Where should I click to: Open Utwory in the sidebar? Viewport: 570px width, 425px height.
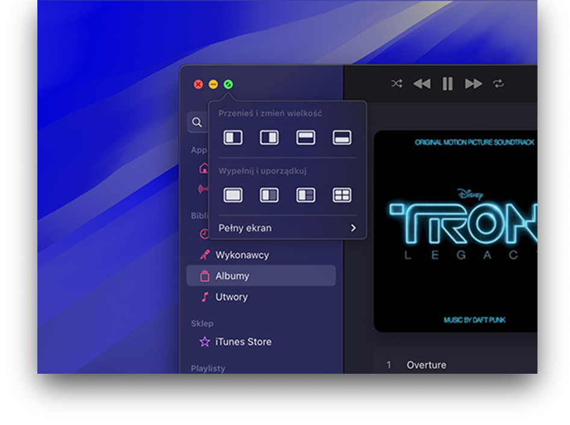coord(261,297)
